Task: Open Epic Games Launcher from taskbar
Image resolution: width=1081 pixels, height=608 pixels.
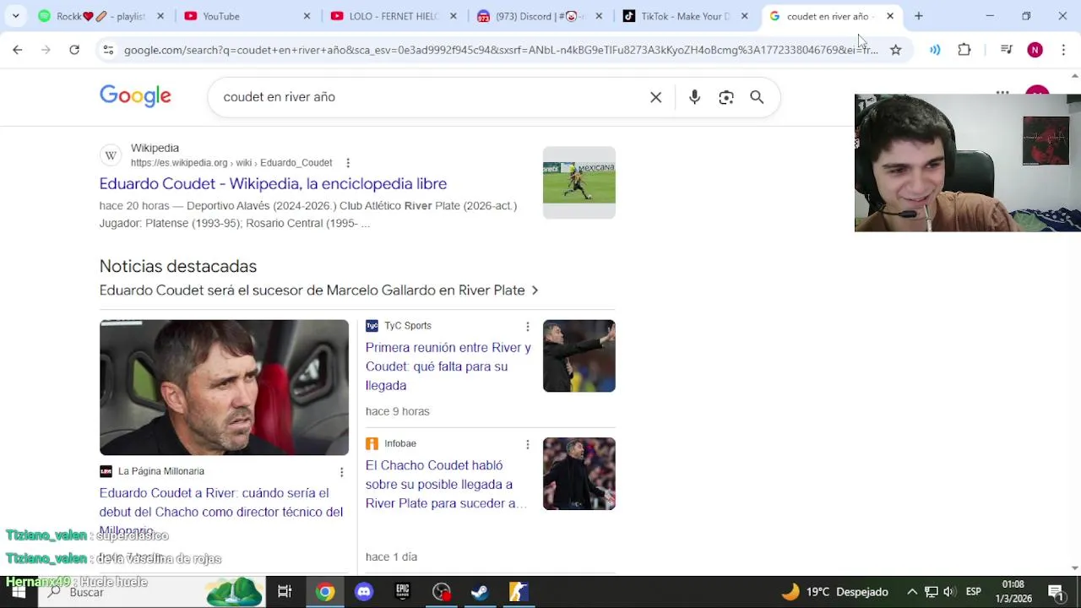Action: 403,592
